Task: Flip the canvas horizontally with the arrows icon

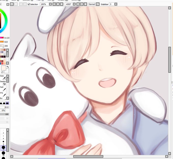Action: (x=98, y=4)
